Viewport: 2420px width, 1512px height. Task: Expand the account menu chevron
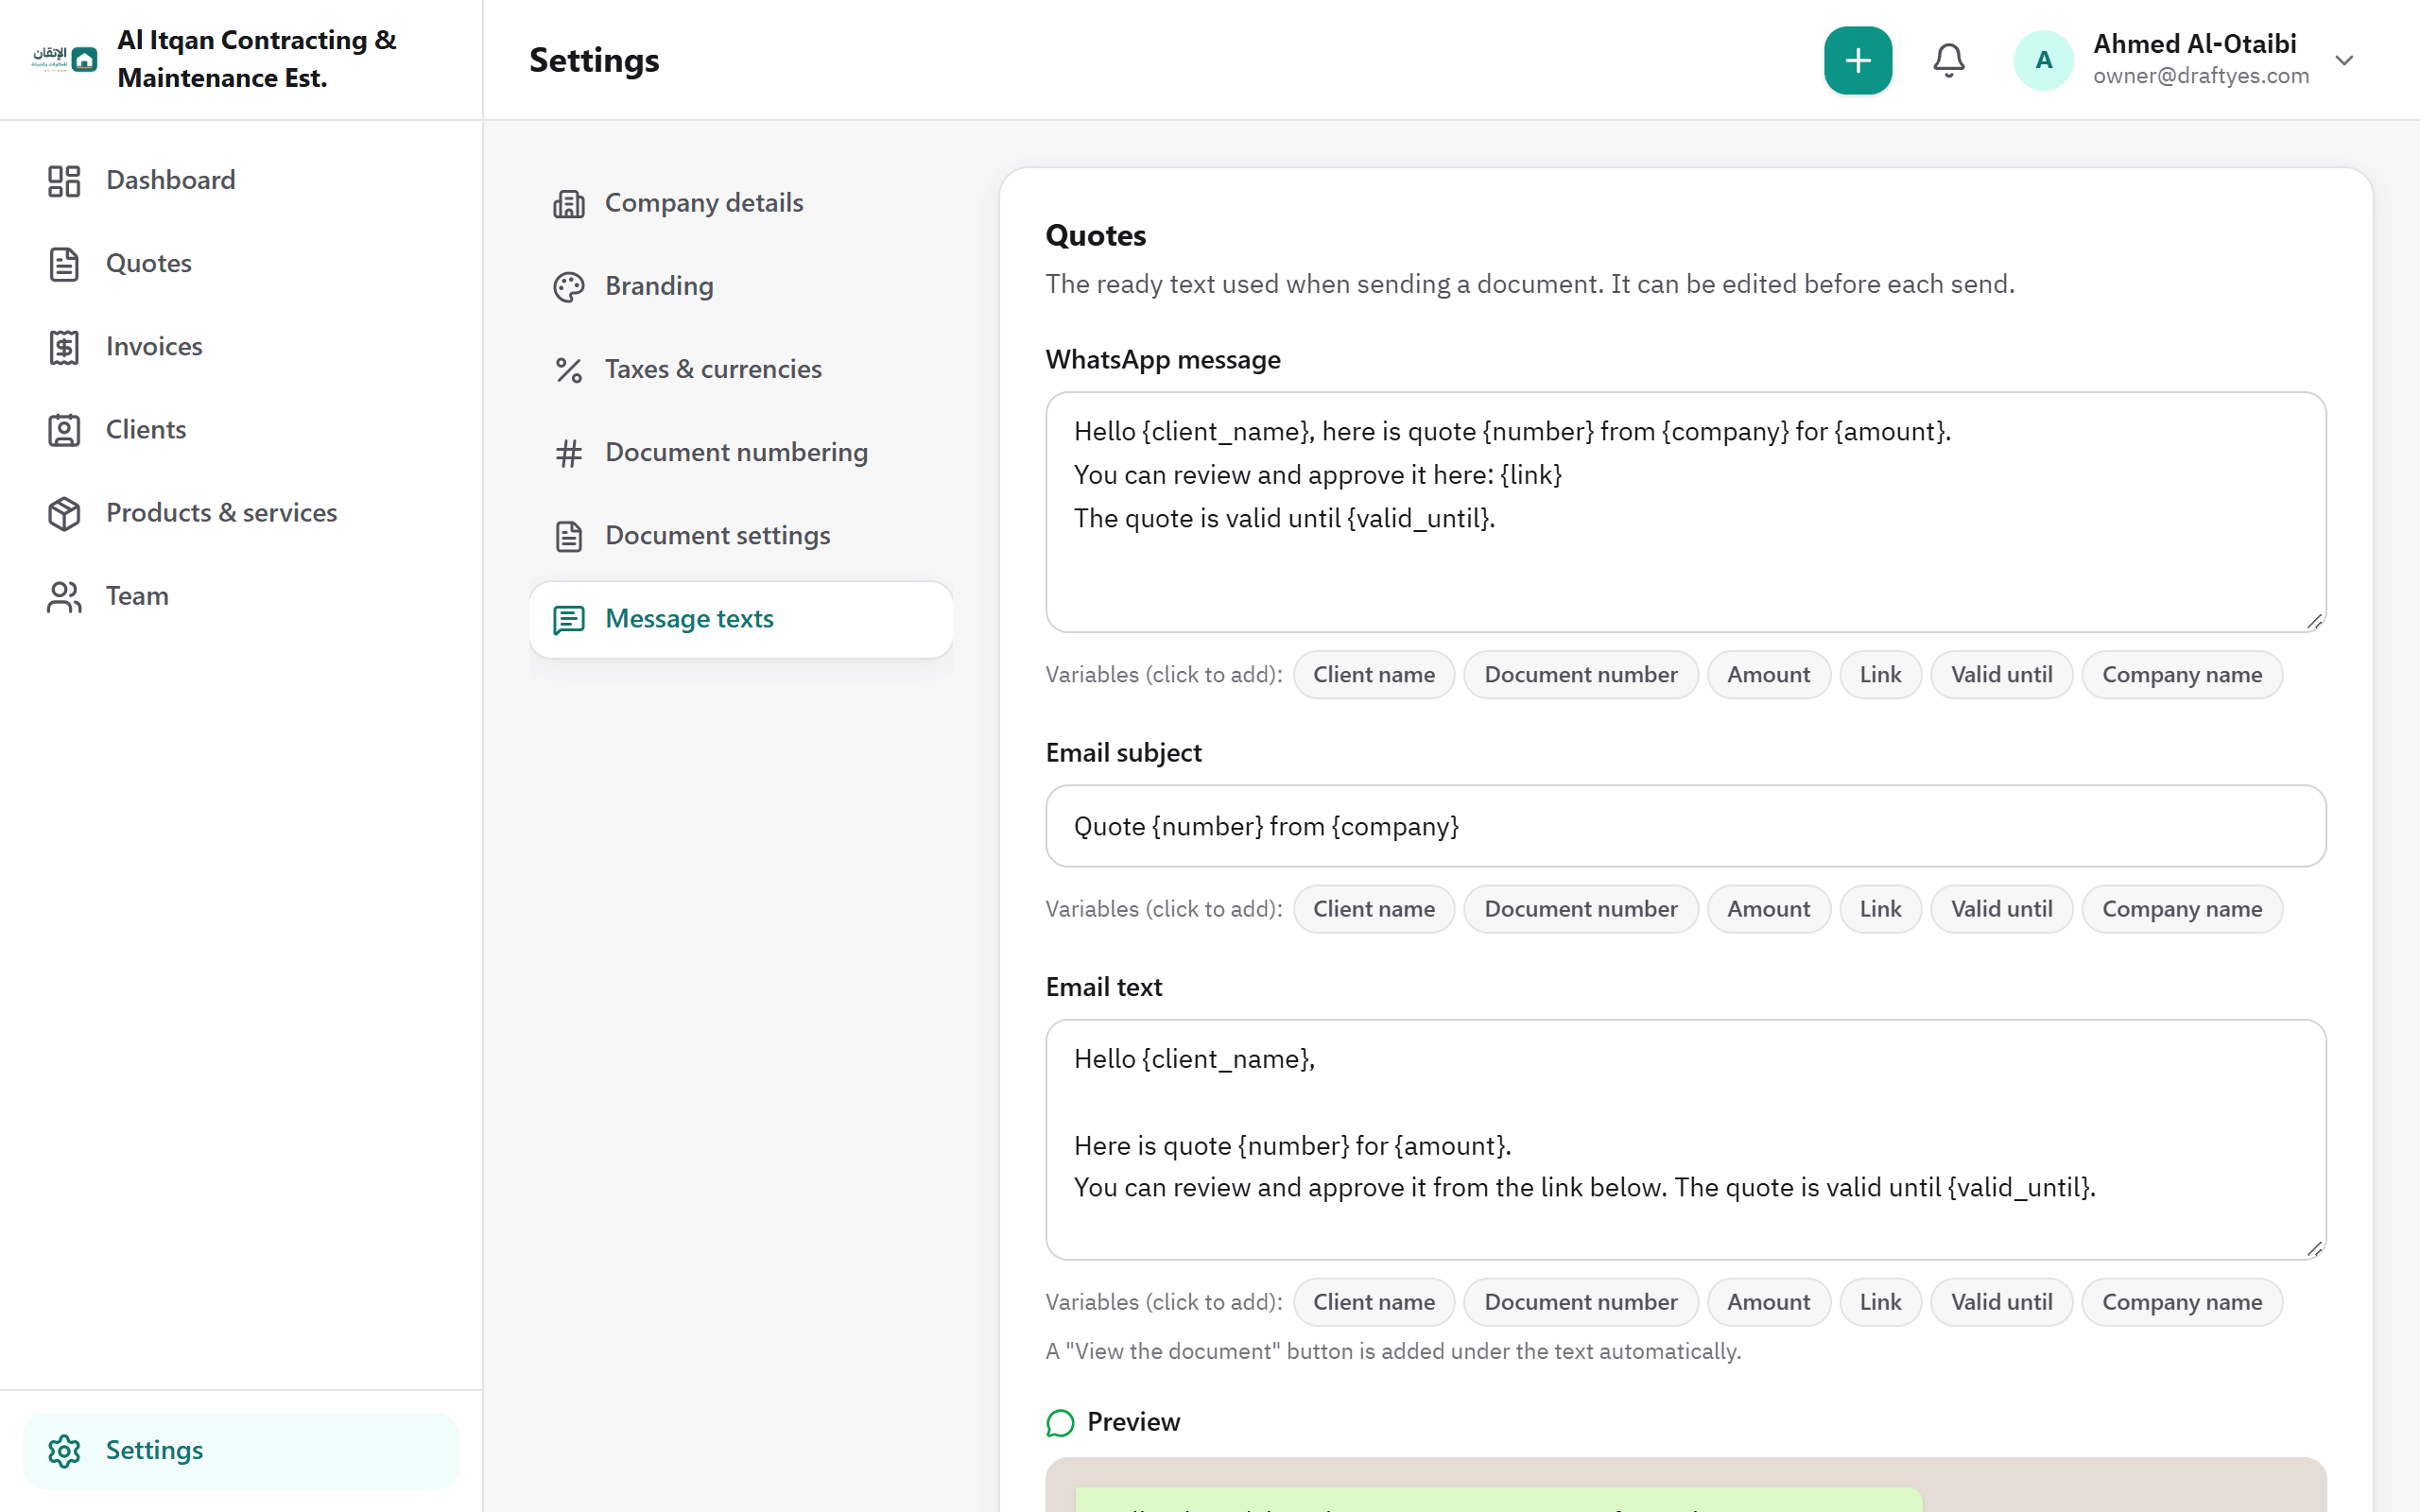point(2344,60)
